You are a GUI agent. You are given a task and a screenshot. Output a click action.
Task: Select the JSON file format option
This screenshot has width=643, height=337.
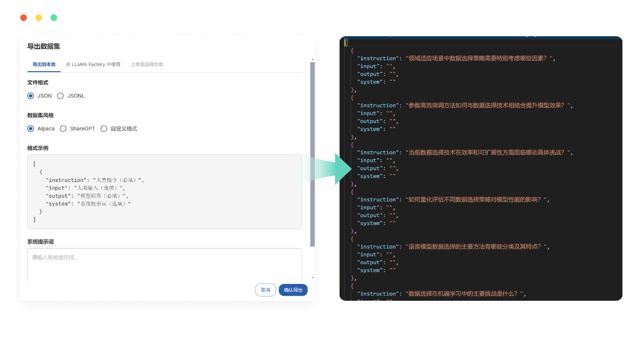pyautogui.click(x=31, y=96)
